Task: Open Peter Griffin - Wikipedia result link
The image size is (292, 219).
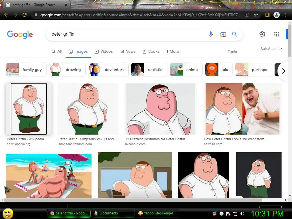Action: pos(25,139)
